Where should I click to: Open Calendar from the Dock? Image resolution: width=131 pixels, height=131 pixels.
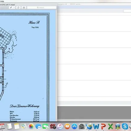point(2,126)
